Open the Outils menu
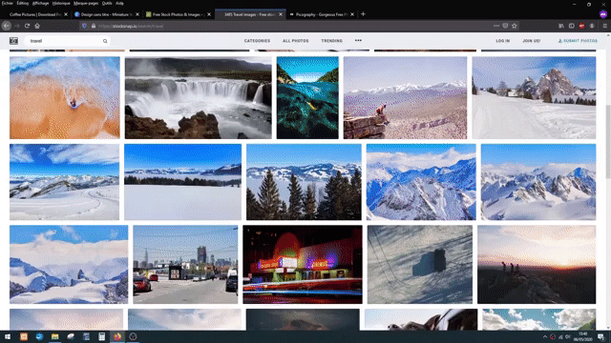 (x=107, y=3)
